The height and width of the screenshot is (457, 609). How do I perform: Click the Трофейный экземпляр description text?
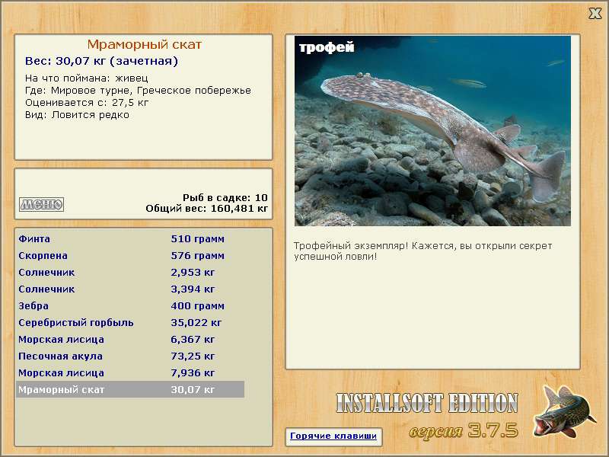pyautogui.click(x=422, y=251)
